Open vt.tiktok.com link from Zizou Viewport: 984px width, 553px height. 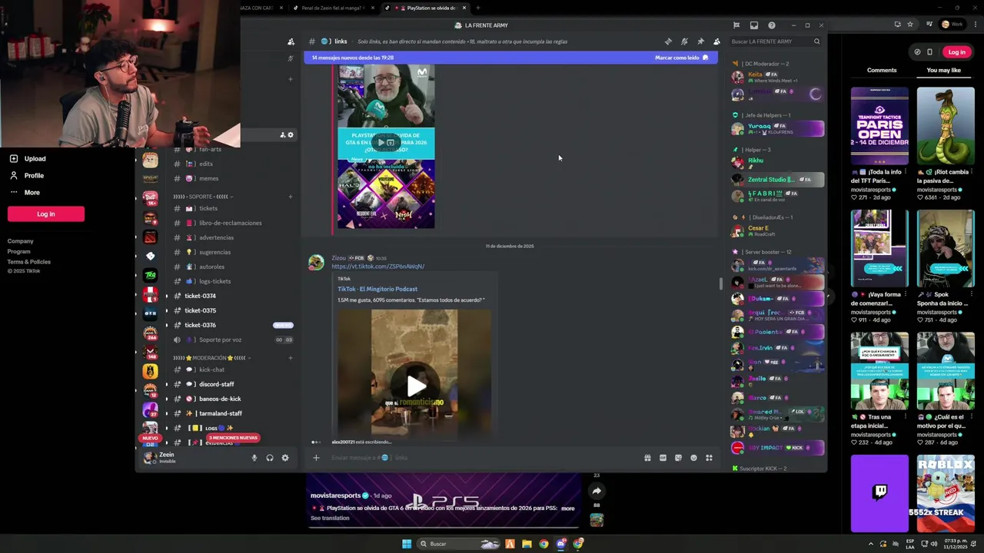pos(377,267)
